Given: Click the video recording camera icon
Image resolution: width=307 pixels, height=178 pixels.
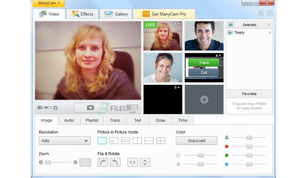Looking at the screenshot, I should (40, 108).
